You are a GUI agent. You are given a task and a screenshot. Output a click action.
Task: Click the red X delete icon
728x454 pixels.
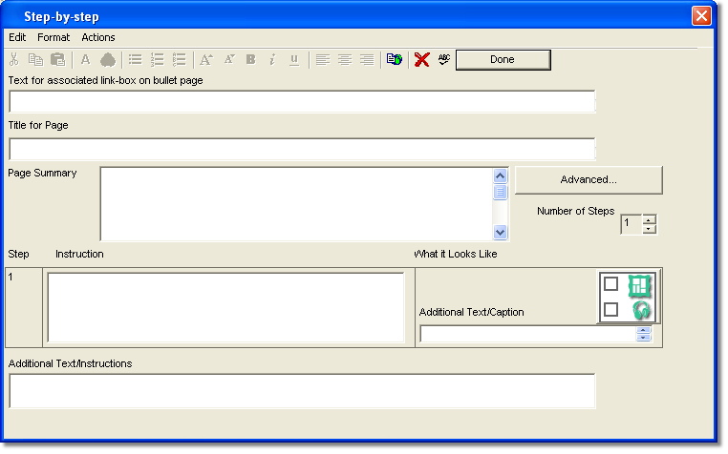click(x=421, y=60)
